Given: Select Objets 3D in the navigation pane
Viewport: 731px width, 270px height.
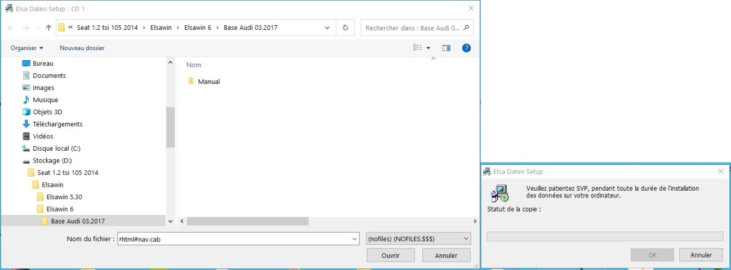Looking at the screenshot, I should pyautogui.click(x=47, y=112).
